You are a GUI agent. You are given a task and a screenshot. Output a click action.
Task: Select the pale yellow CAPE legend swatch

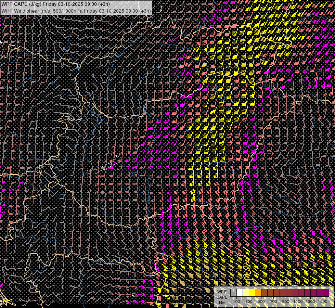[x=246, y=293]
